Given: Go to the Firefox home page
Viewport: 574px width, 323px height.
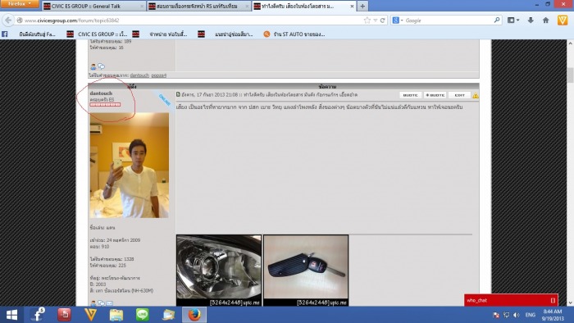Looking at the screenshot, I should (546, 20).
